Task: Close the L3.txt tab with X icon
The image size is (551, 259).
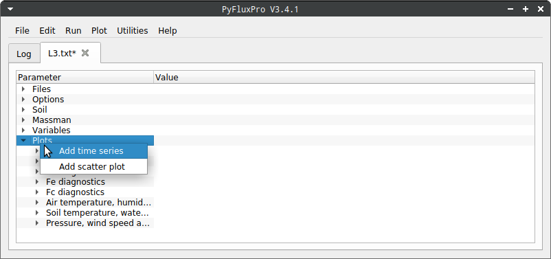Action: (85, 53)
